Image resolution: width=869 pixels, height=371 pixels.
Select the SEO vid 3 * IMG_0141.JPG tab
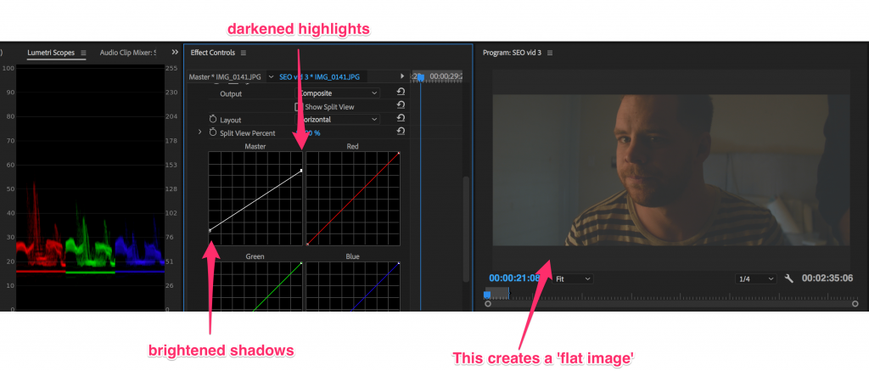pyautogui.click(x=319, y=76)
